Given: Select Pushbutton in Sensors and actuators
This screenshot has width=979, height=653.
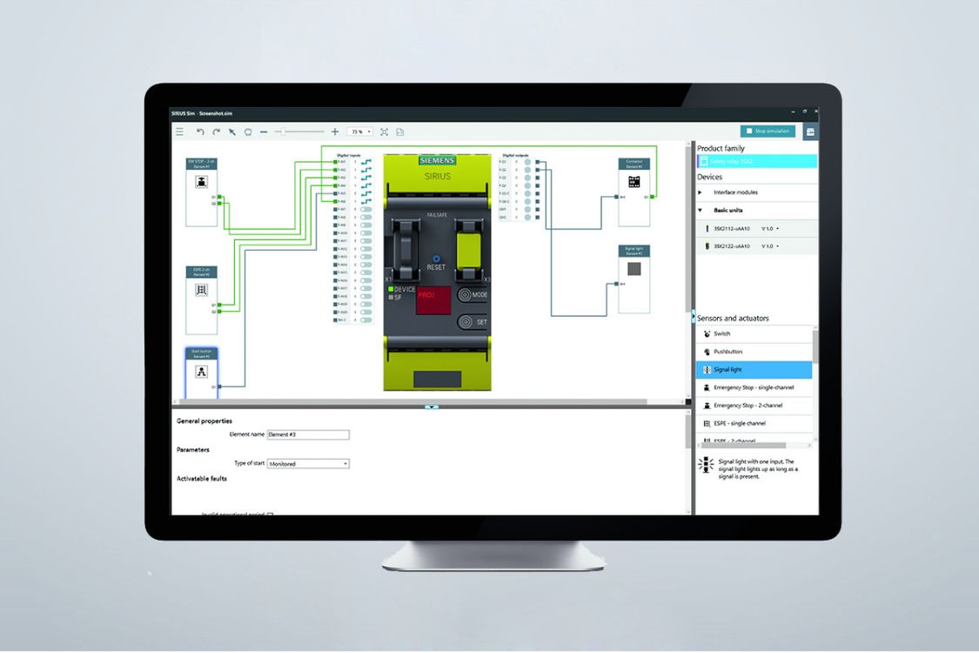Looking at the screenshot, I should [754, 352].
